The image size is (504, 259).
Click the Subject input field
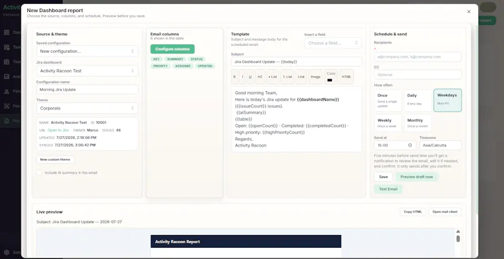(296, 62)
